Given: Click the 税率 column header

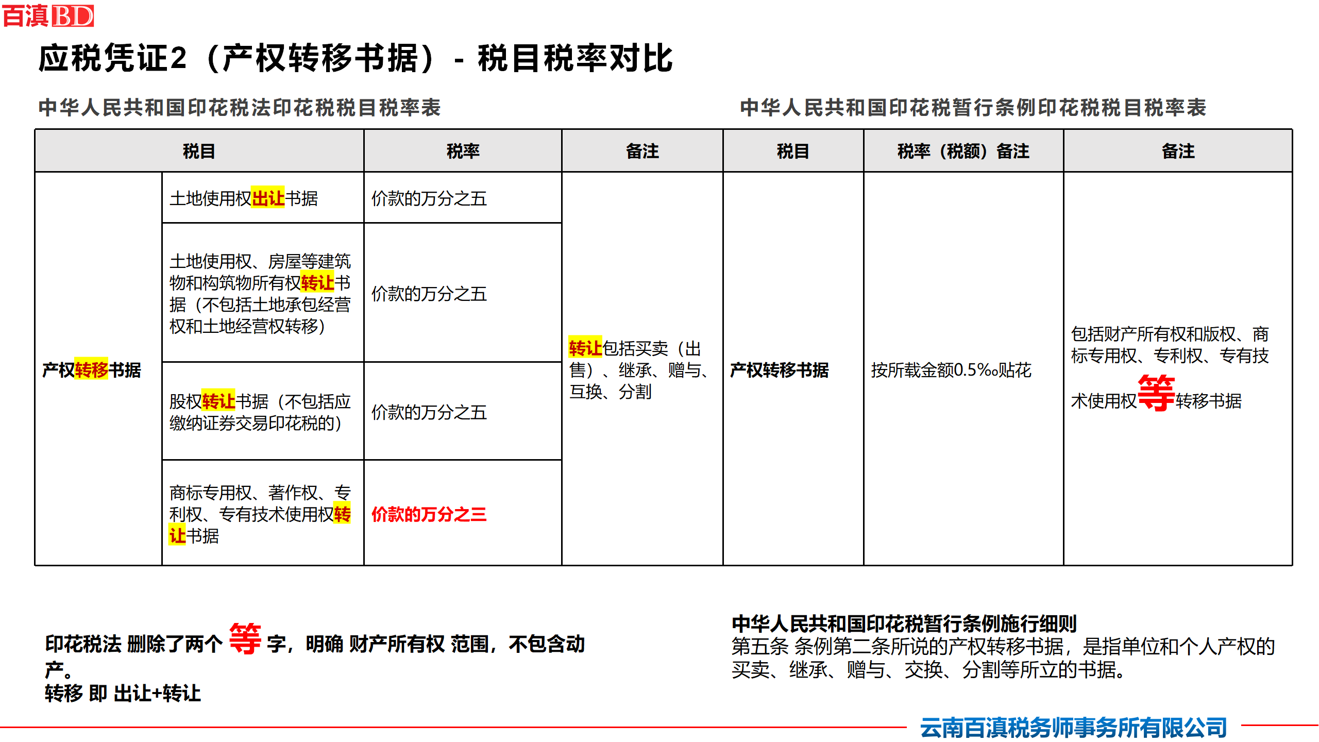Looking at the screenshot, I should [463, 151].
